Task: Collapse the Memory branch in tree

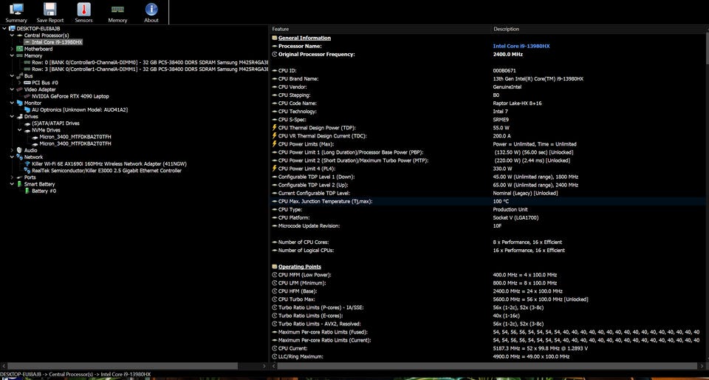Action: tap(12, 55)
